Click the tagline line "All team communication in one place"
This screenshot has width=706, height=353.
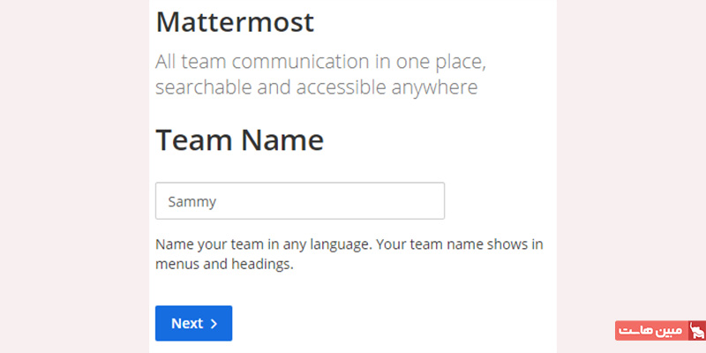click(321, 63)
